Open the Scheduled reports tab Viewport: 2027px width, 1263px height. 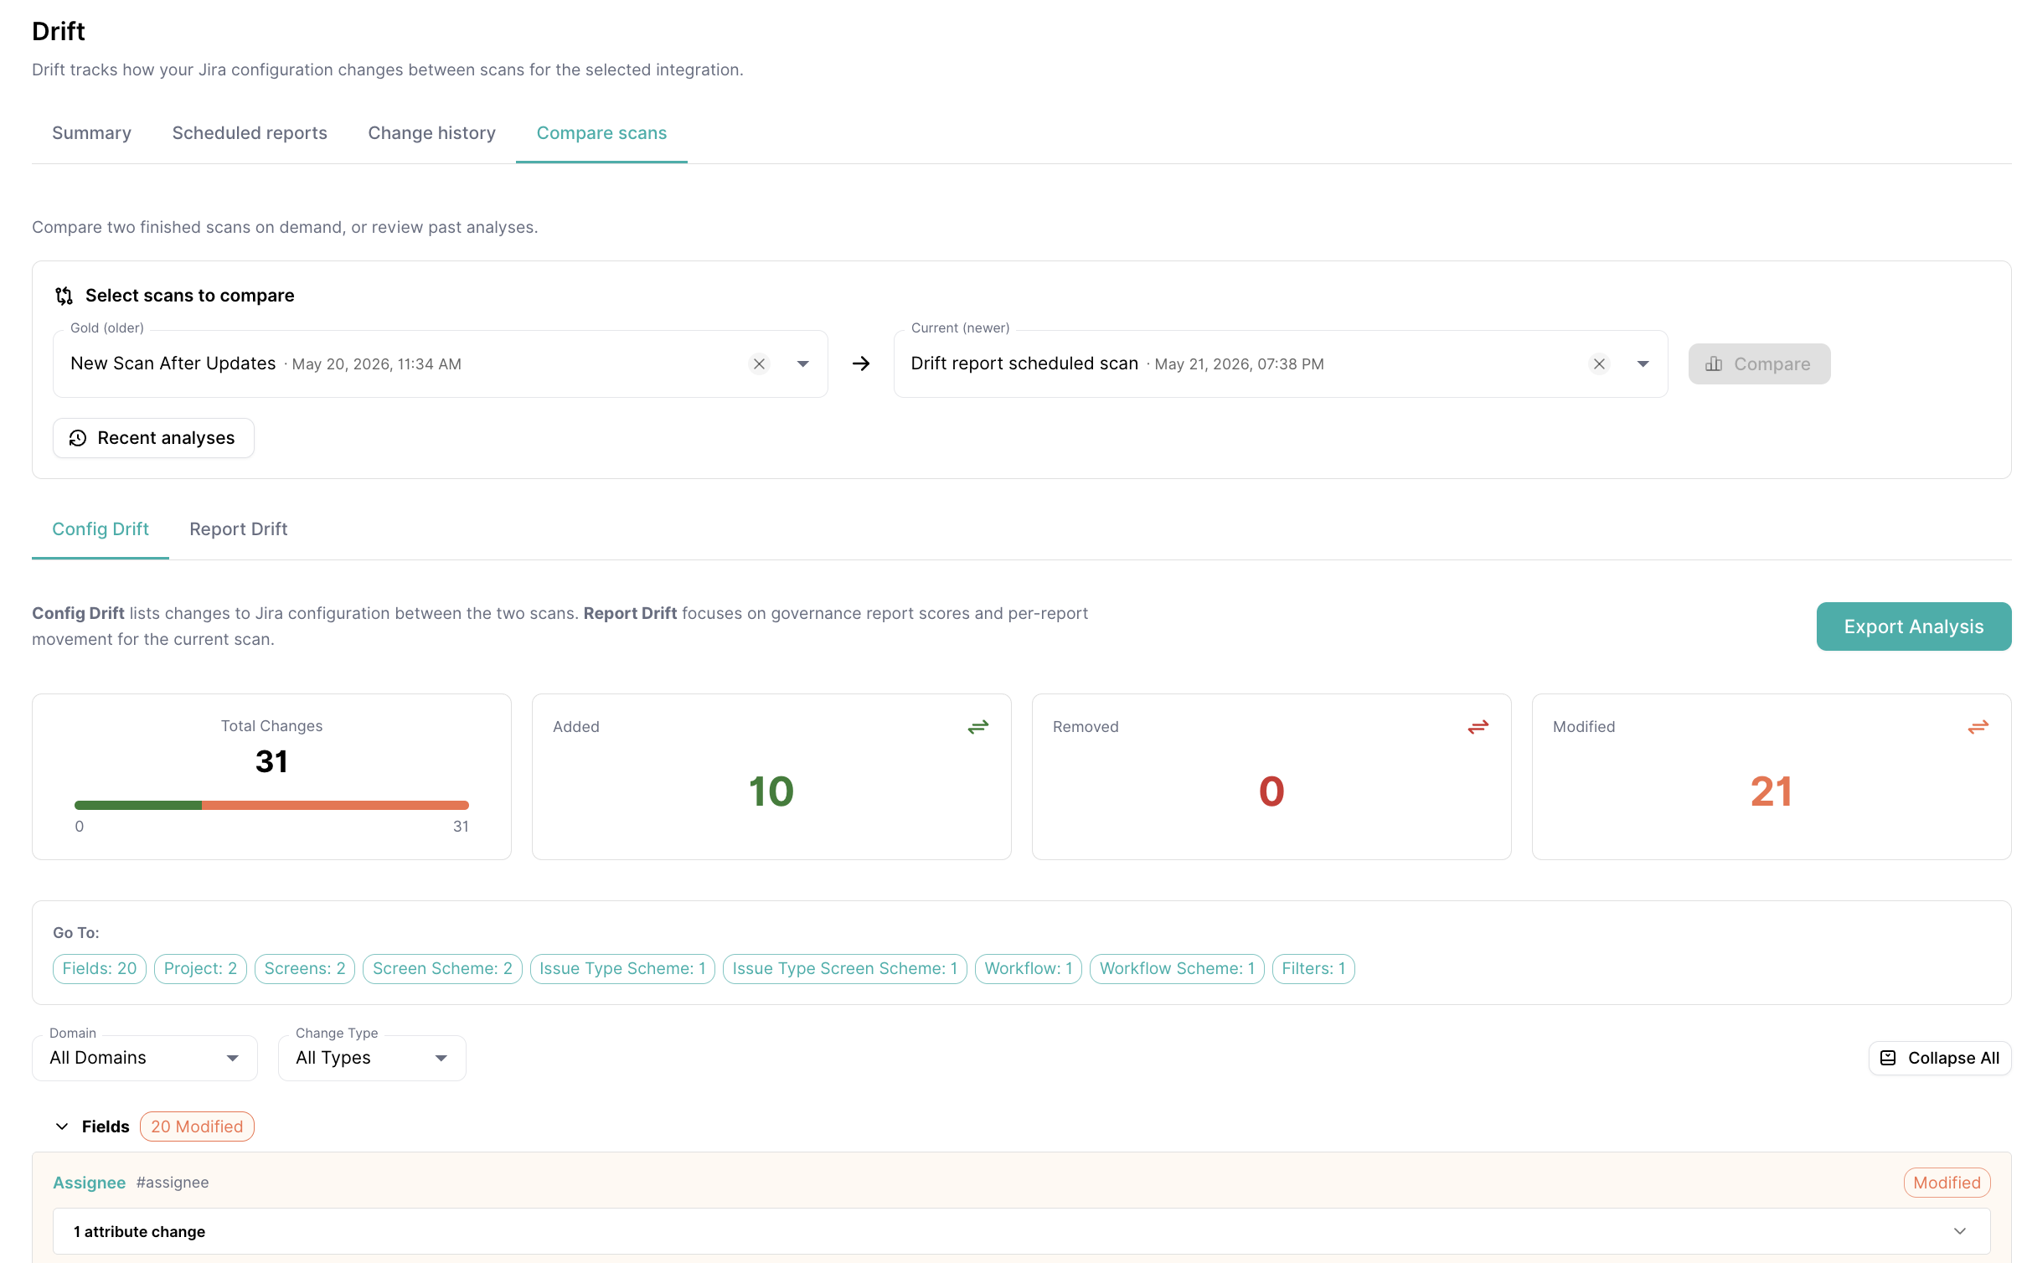[x=250, y=133]
